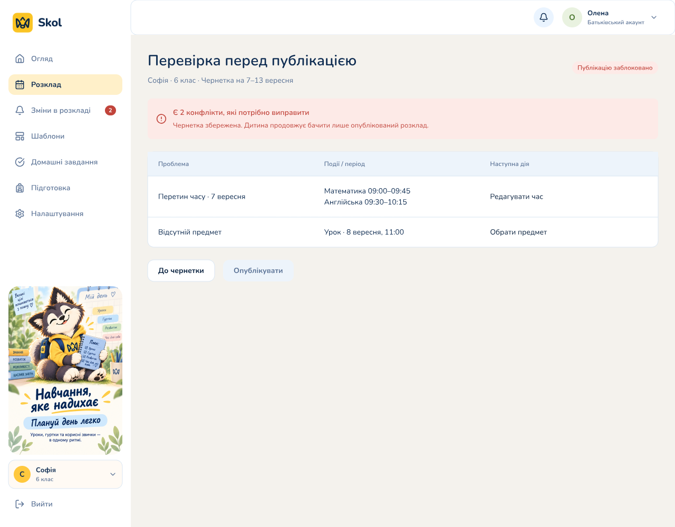Click the fox mascot promo banner
The height and width of the screenshot is (527, 675).
click(65, 370)
